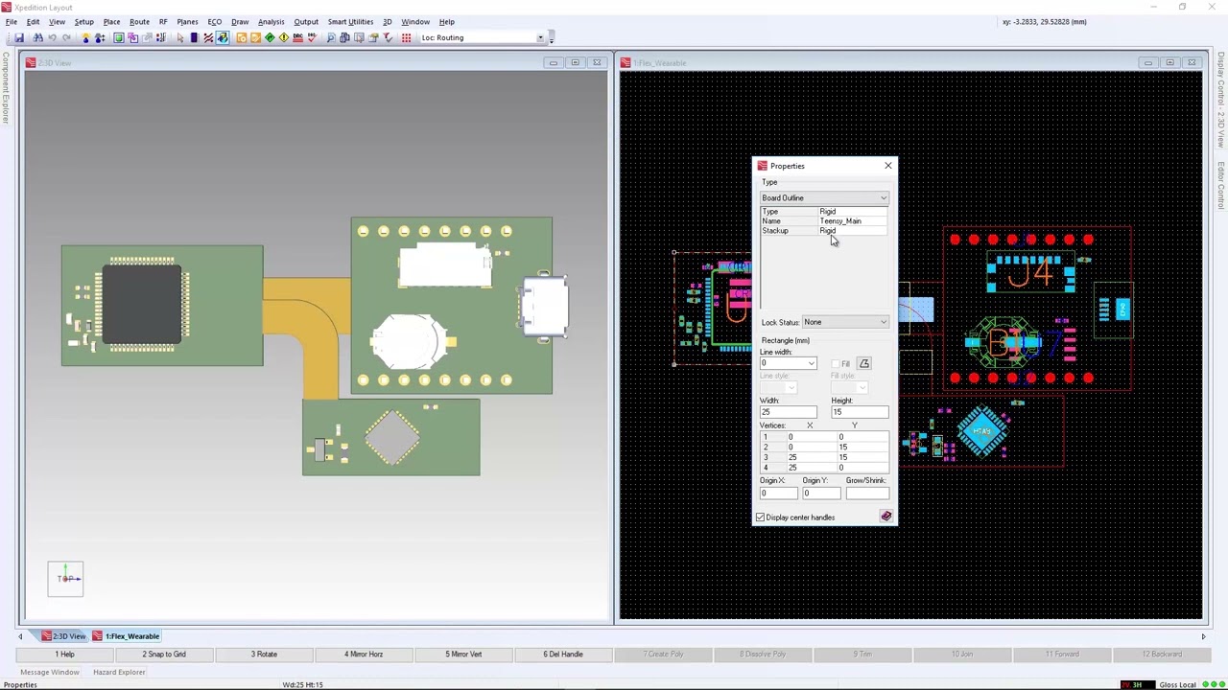Click the zoom magnifier toolbar icon
This screenshot has height=690, width=1228.
pos(331,37)
